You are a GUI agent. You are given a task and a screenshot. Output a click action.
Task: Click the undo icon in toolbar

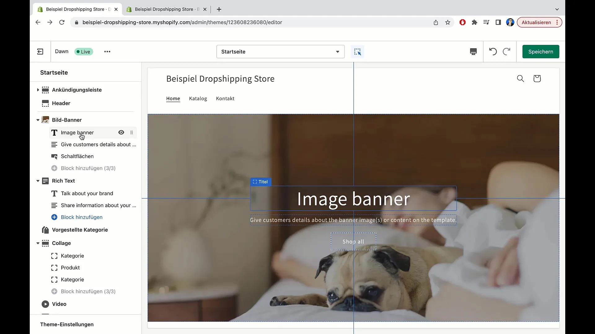(493, 51)
